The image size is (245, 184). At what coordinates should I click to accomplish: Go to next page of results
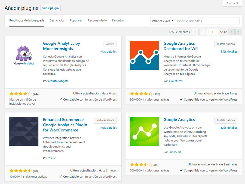pyautogui.click(x=231, y=32)
